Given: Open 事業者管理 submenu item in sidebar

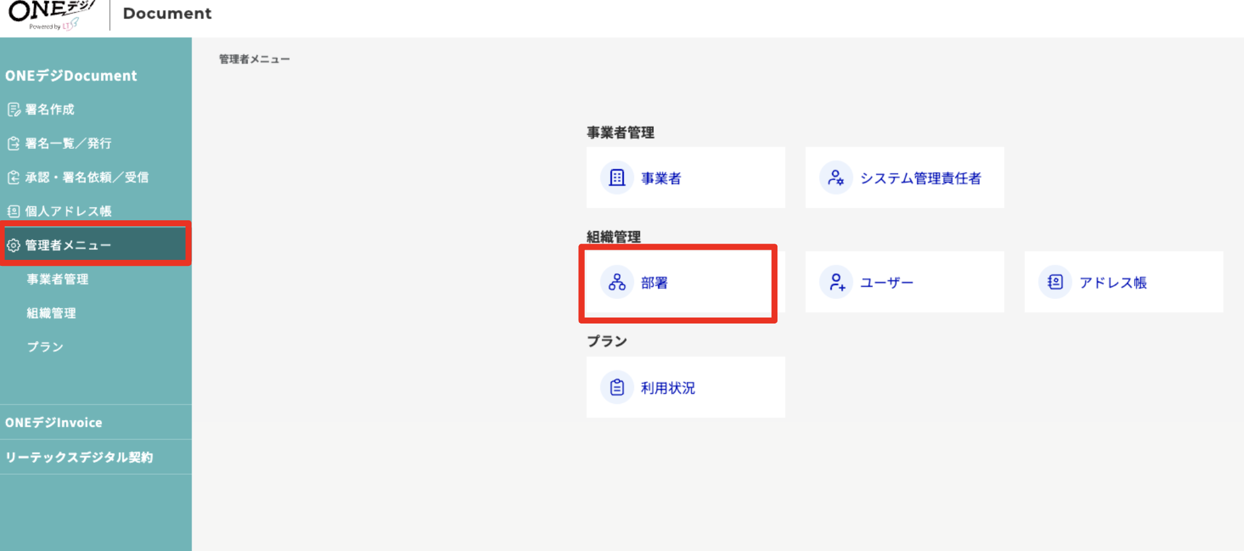Looking at the screenshot, I should tap(58, 279).
